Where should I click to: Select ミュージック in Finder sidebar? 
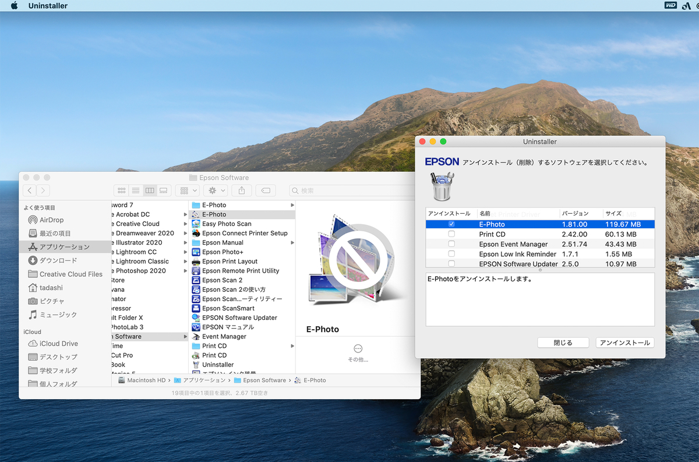click(x=52, y=315)
